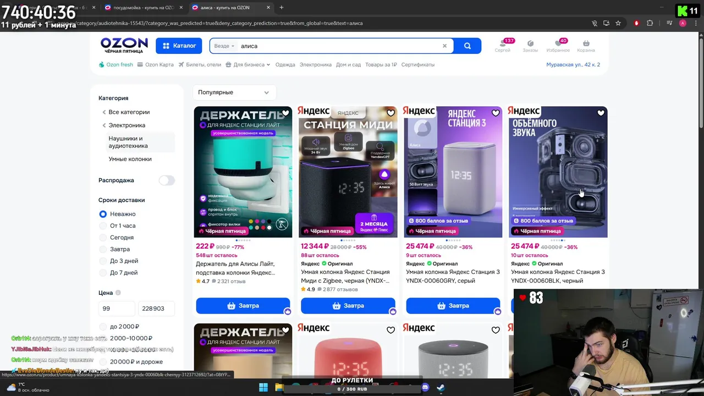The height and width of the screenshot is (396, 704).
Task: Favorite the red speaker in second row
Action: point(391,331)
